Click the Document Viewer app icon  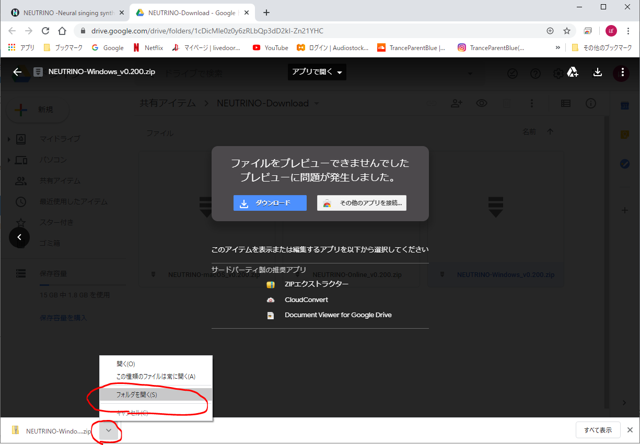click(x=270, y=315)
